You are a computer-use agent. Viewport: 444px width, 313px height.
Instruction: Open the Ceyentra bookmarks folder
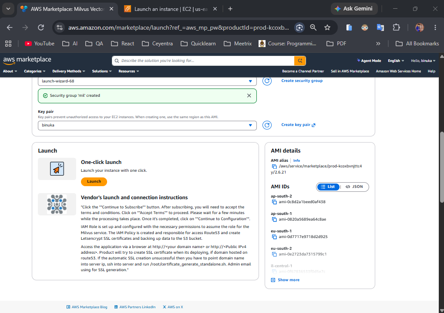158,44
